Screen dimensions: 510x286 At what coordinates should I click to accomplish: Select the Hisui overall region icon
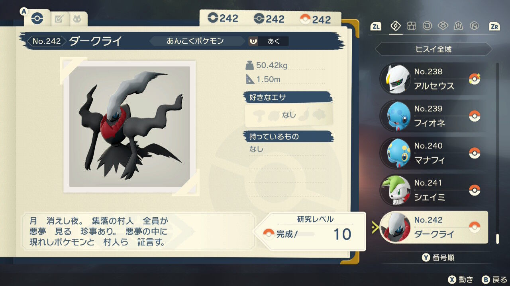(x=396, y=26)
